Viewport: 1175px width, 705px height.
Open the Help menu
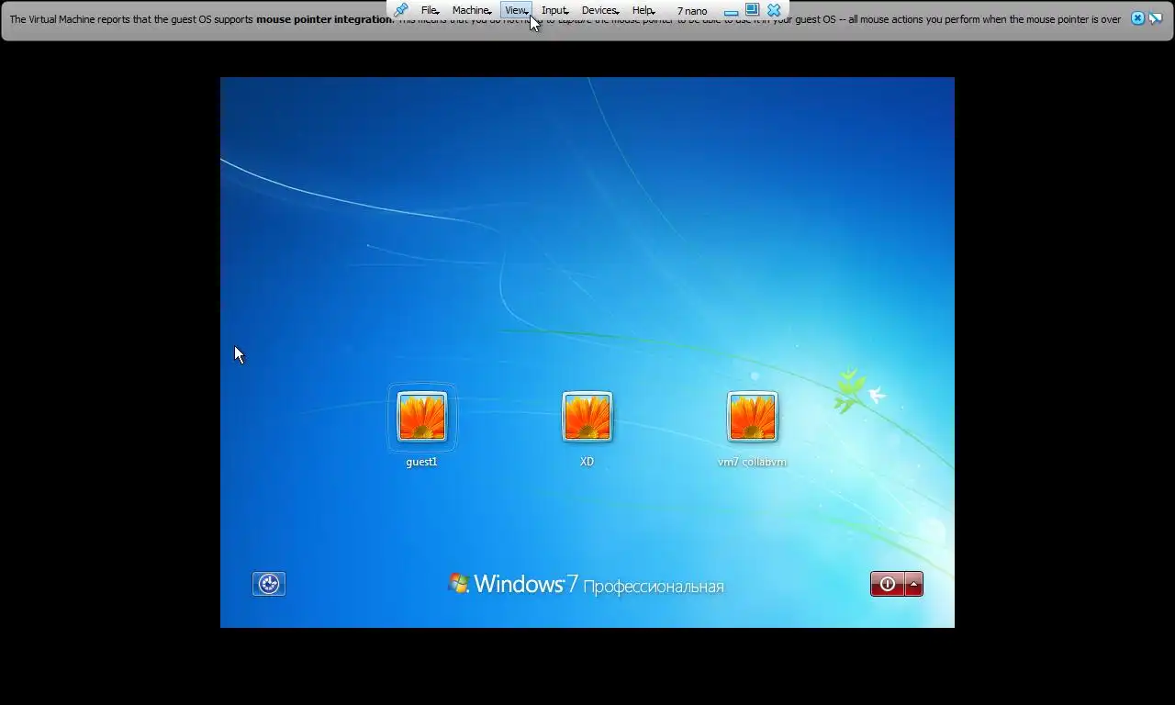(x=643, y=10)
